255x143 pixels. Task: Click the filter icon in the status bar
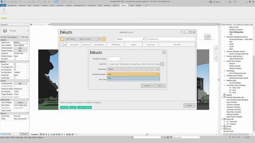(x=247, y=137)
